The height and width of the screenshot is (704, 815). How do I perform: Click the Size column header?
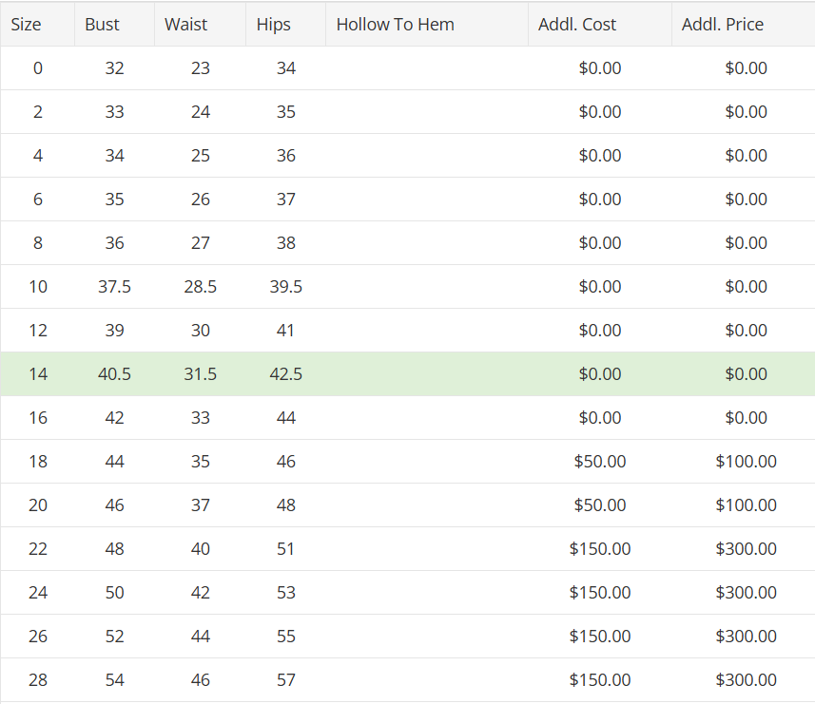(37, 25)
